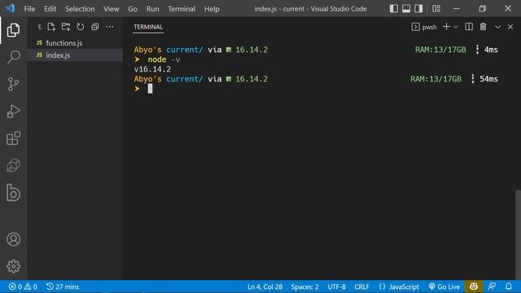This screenshot has width=521, height=293.
Task: Select the JavaScript language mode
Action: tap(399, 286)
